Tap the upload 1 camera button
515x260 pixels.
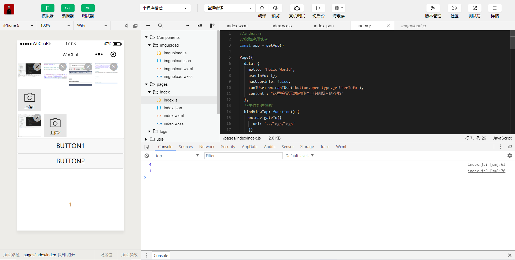pos(30,100)
